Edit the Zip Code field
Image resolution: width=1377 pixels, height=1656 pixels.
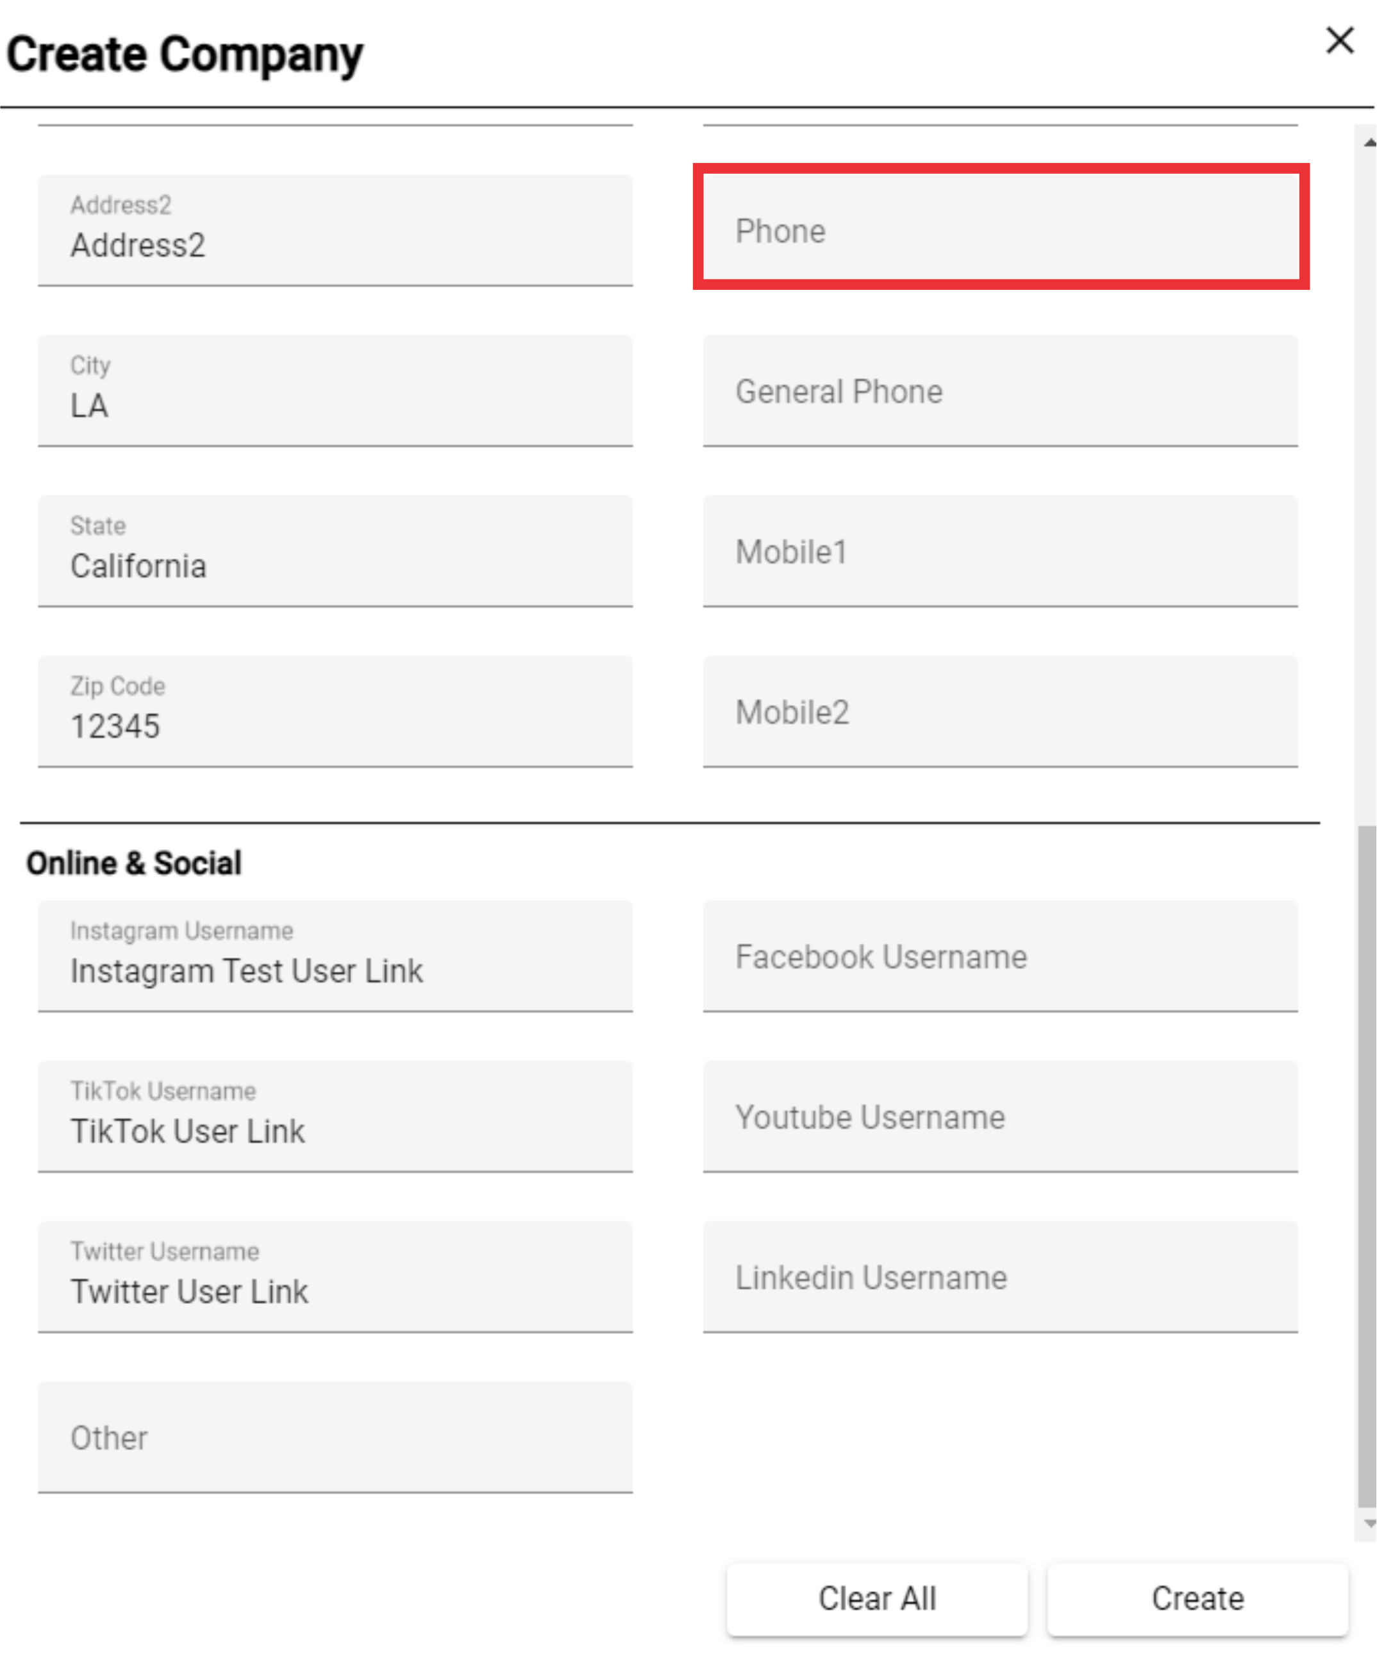pyautogui.click(x=335, y=711)
